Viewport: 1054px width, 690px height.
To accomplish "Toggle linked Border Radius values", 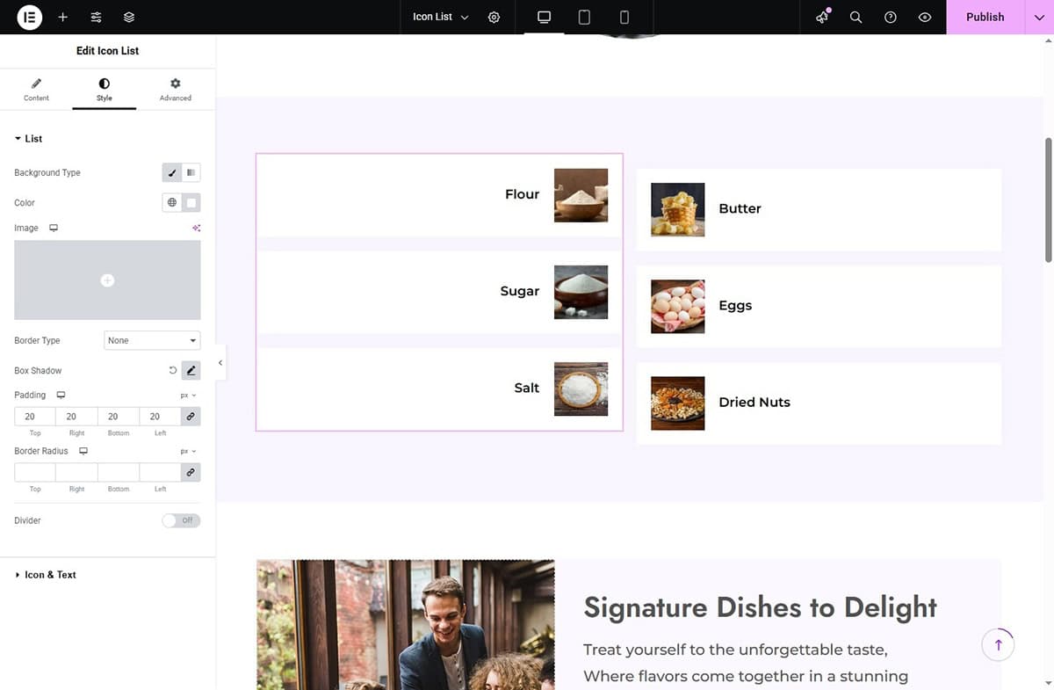I will click(191, 472).
